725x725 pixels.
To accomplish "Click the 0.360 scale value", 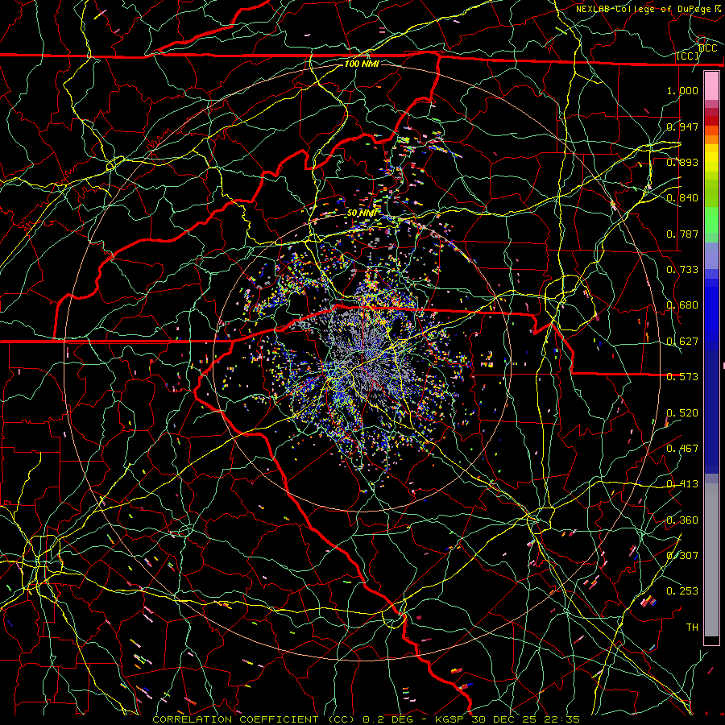I will pyautogui.click(x=682, y=520).
